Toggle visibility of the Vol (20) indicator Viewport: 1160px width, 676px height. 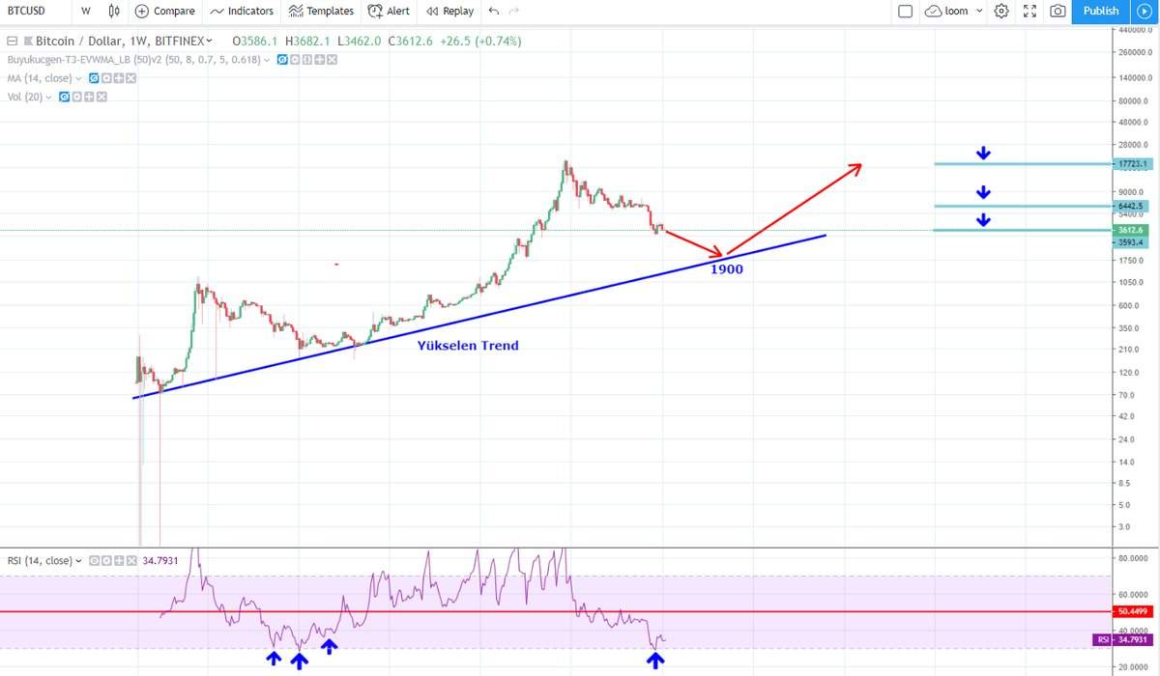coord(65,97)
